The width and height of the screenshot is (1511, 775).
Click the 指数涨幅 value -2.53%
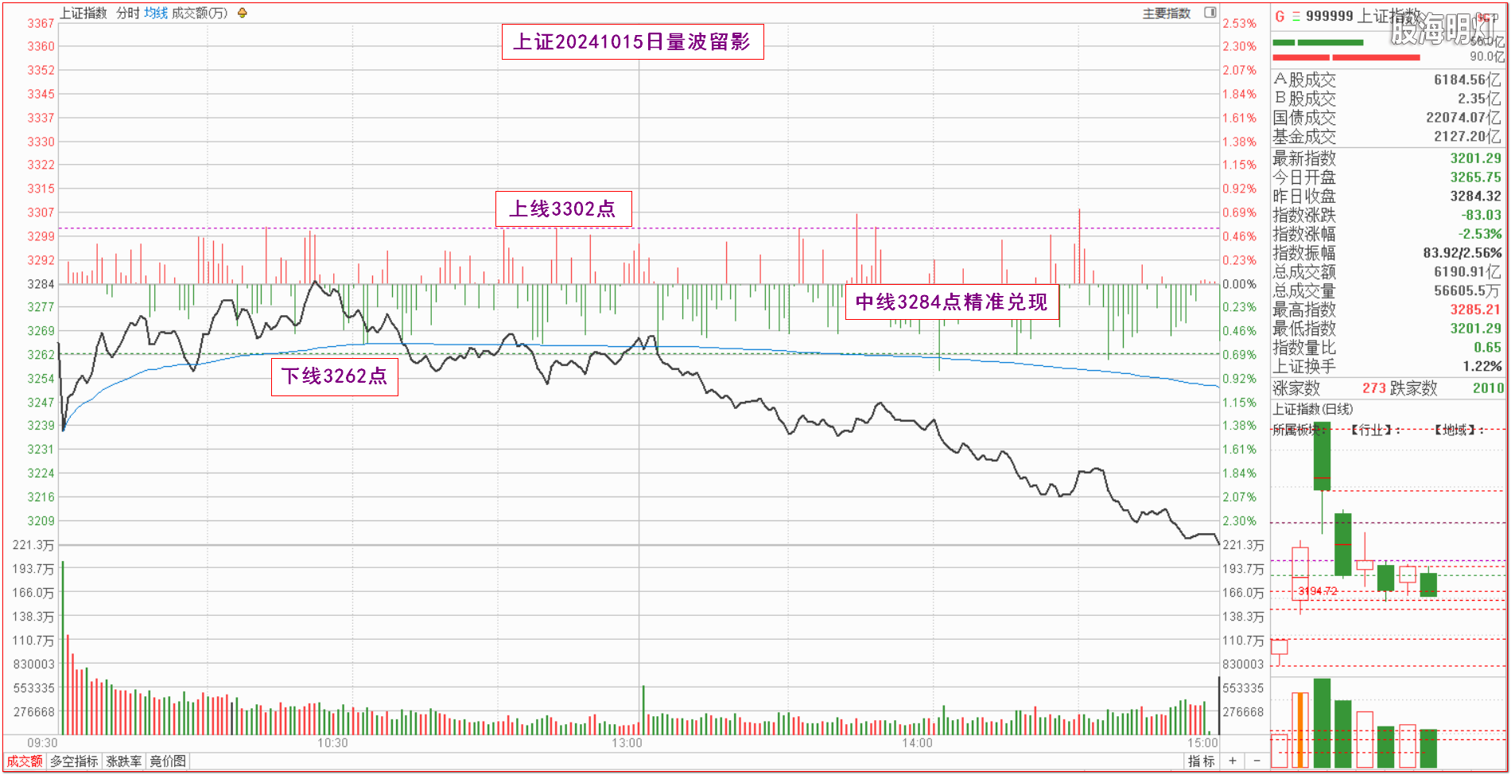click(x=1479, y=234)
